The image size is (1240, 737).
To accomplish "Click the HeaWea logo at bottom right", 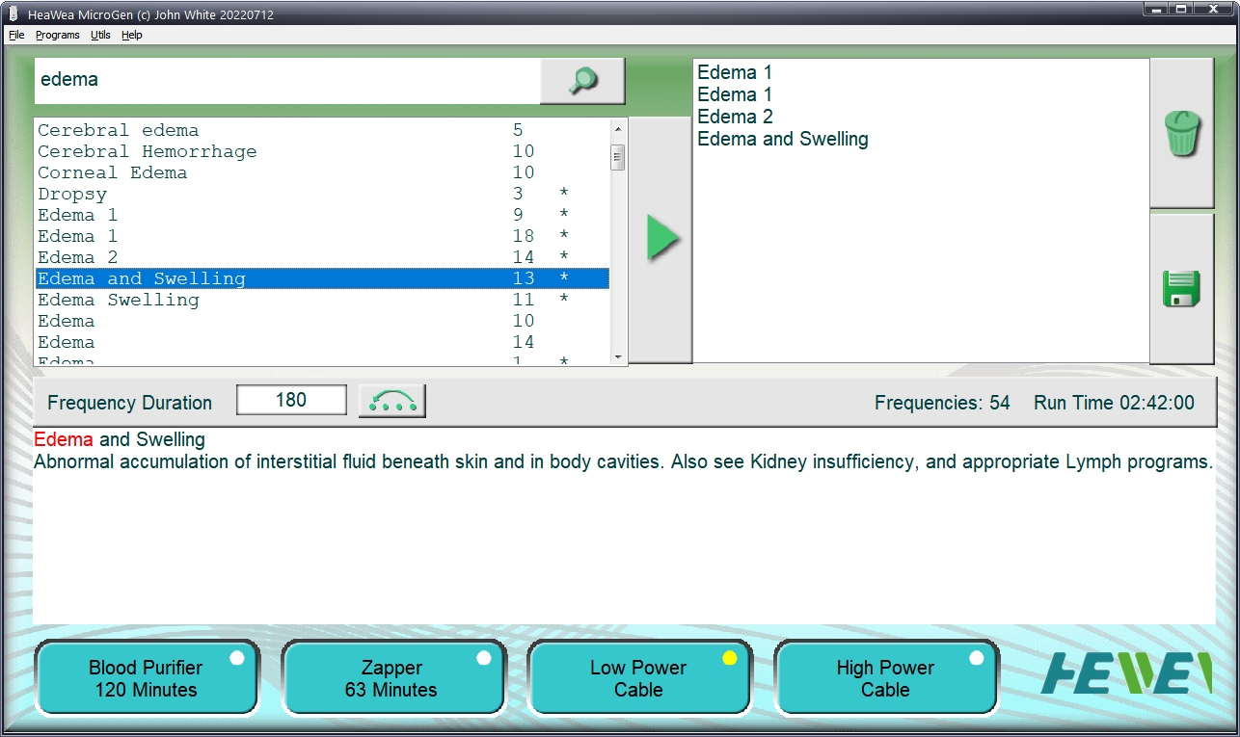I will pyautogui.click(x=1126, y=673).
